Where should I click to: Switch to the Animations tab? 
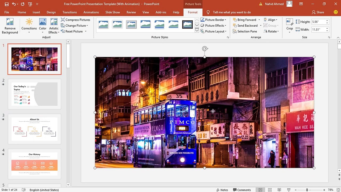click(91, 12)
